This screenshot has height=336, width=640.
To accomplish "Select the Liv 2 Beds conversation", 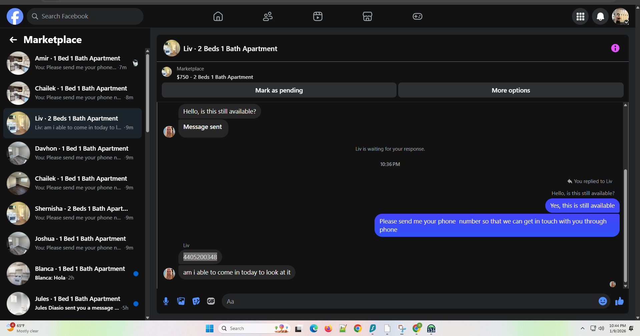I will [72, 123].
